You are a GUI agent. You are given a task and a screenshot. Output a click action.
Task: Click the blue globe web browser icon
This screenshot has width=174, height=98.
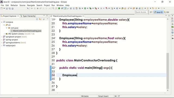pos(136,8)
